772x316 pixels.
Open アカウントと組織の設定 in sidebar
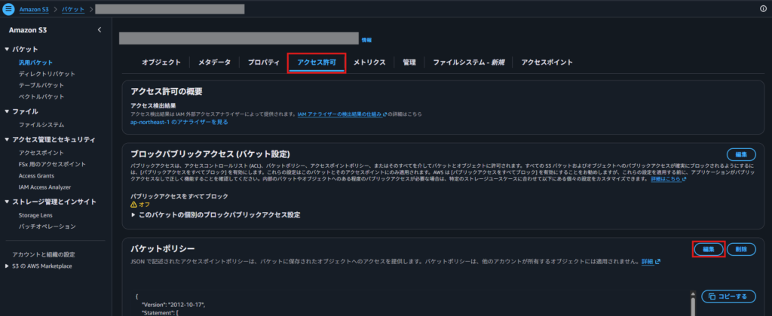(x=43, y=254)
